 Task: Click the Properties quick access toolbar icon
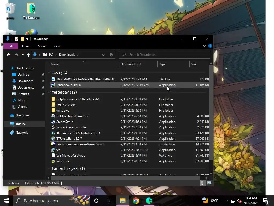click(16, 39)
